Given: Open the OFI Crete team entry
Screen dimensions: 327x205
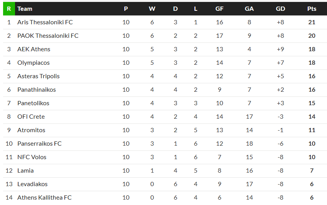Looking at the screenshot, I should 31,117.
